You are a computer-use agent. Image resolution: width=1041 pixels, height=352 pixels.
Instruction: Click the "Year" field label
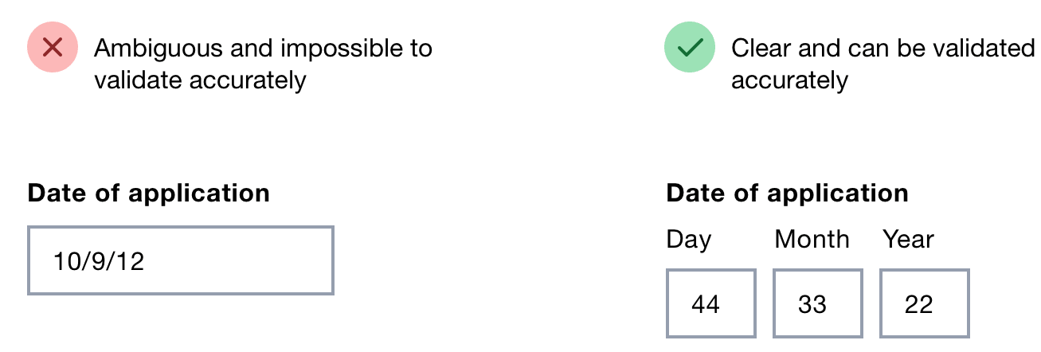click(x=908, y=240)
